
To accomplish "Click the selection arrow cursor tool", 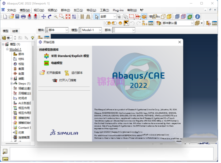I will [97, 17].
